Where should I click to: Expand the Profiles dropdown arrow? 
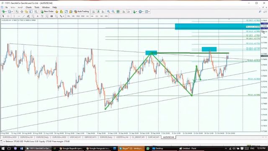click(x=12, y=12)
